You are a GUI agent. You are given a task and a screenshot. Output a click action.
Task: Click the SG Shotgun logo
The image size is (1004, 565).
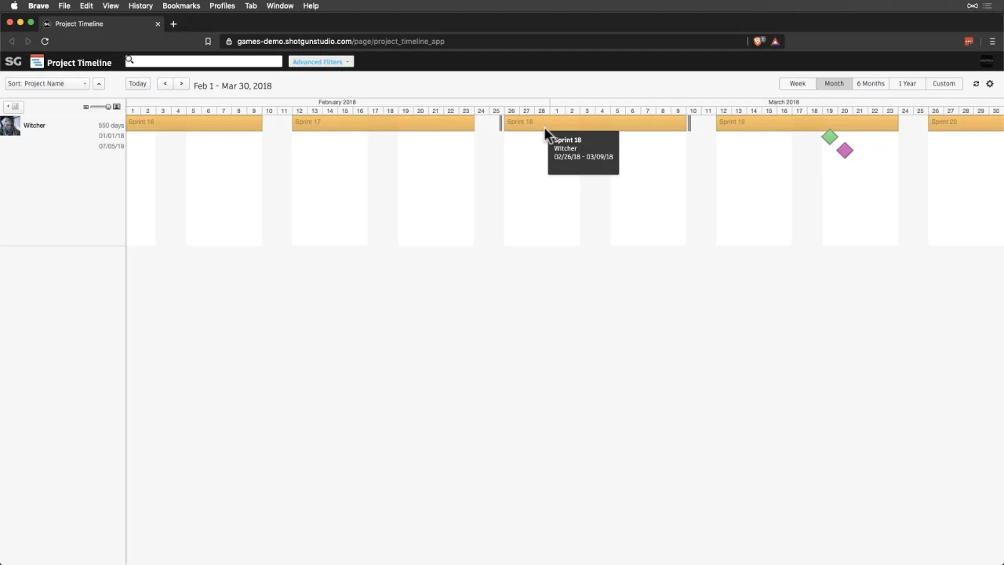[x=13, y=61]
